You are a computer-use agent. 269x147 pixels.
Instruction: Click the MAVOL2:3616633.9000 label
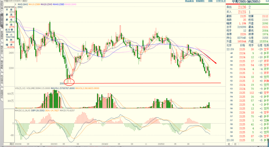coord(88,88)
